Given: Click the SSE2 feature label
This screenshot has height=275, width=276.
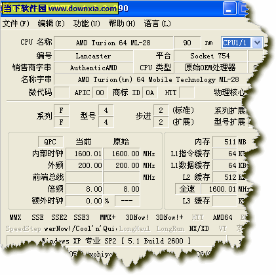Looking at the screenshot, I should 59,217.
